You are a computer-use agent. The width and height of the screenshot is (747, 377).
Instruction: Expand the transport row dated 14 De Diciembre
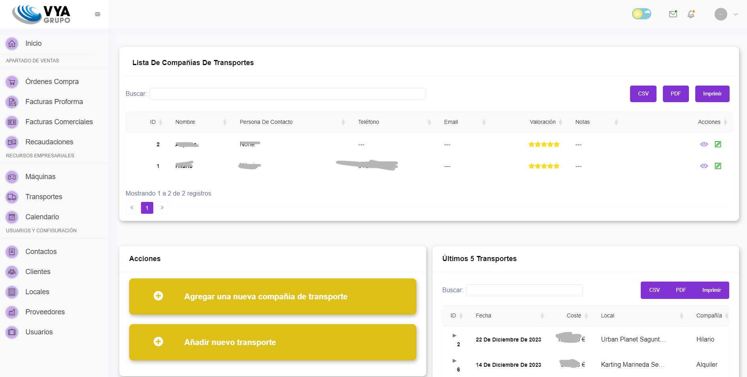click(454, 361)
